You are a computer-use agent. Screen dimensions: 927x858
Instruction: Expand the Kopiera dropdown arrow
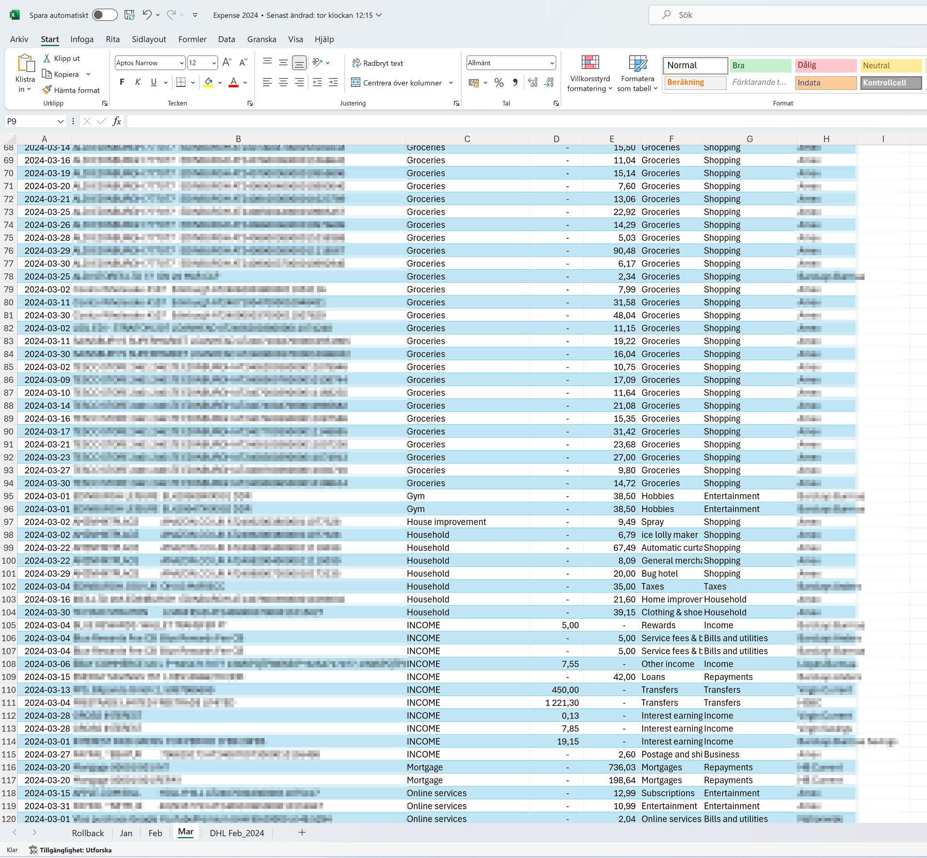88,74
